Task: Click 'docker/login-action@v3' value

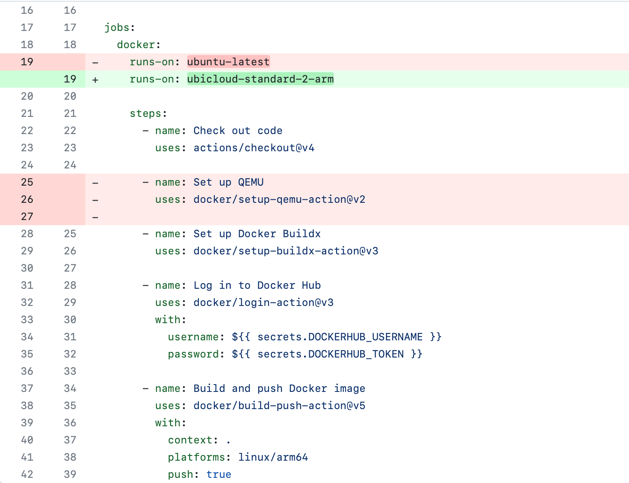Action: 263,303
